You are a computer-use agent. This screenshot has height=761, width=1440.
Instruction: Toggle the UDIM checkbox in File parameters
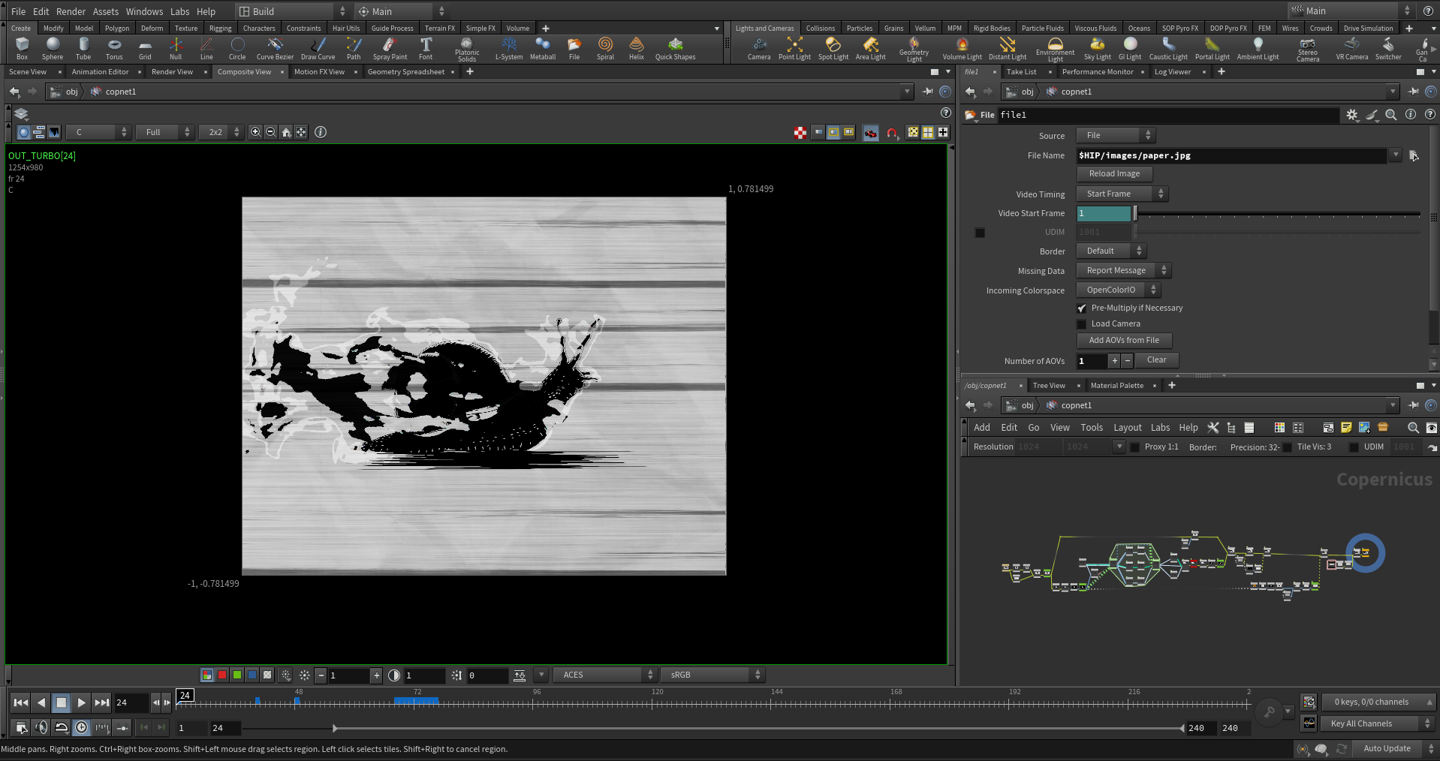click(x=980, y=233)
